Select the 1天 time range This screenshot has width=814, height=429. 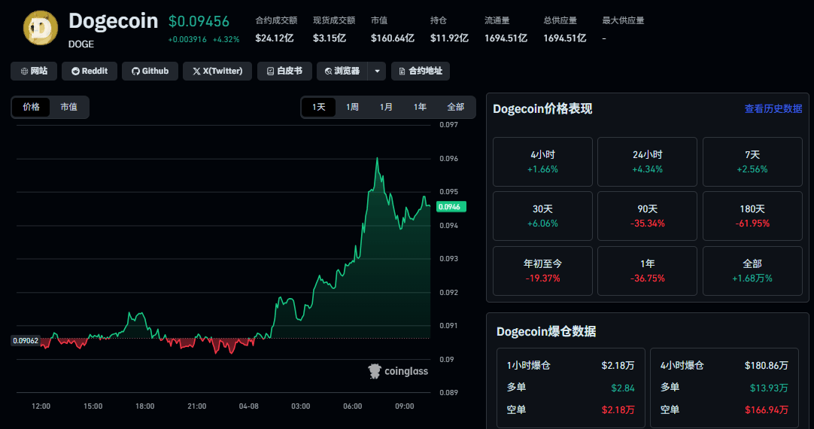pos(319,107)
